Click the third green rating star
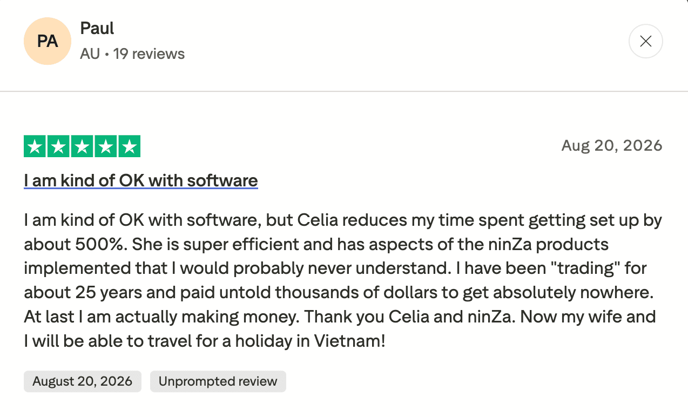688x417 pixels. (82, 146)
